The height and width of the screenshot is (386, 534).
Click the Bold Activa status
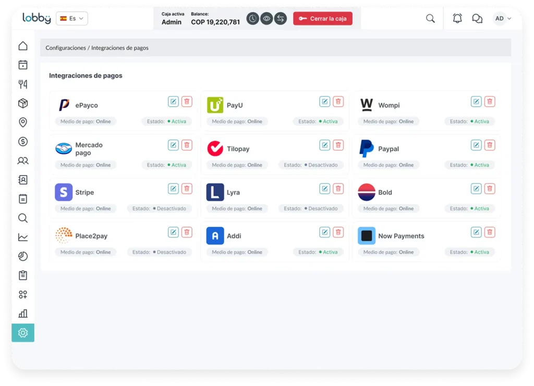click(x=470, y=208)
